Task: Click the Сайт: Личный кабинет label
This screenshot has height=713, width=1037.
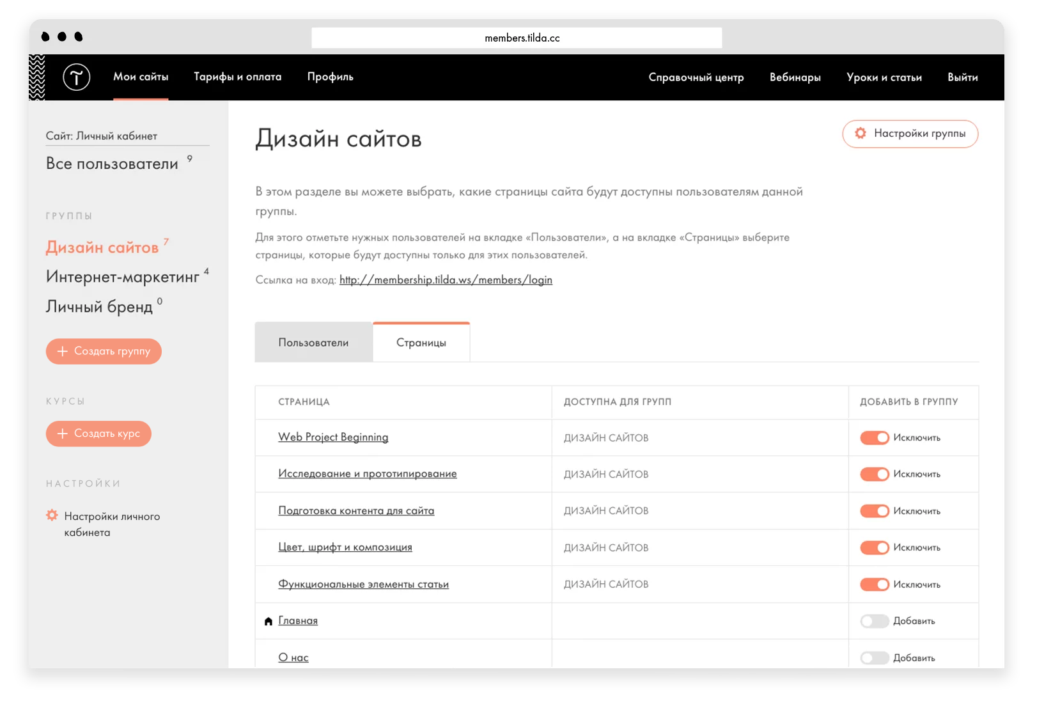Action: (102, 136)
